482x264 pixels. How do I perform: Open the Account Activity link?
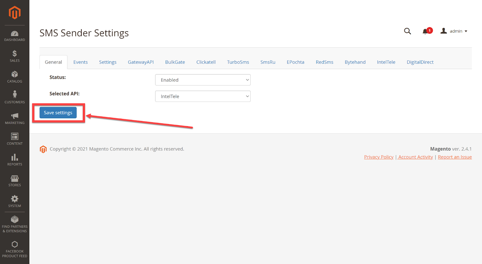pos(415,157)
